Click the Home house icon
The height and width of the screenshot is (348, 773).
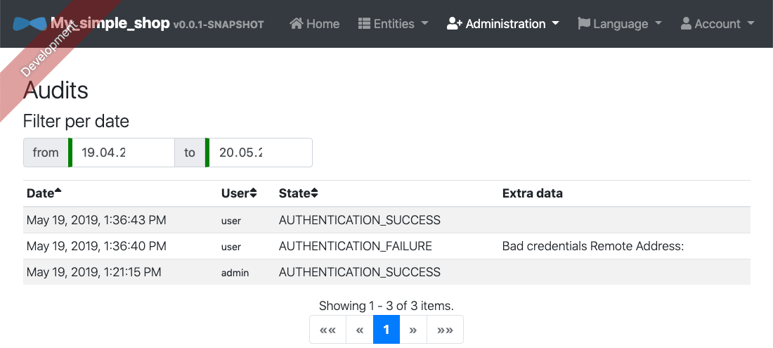[297, 24]
